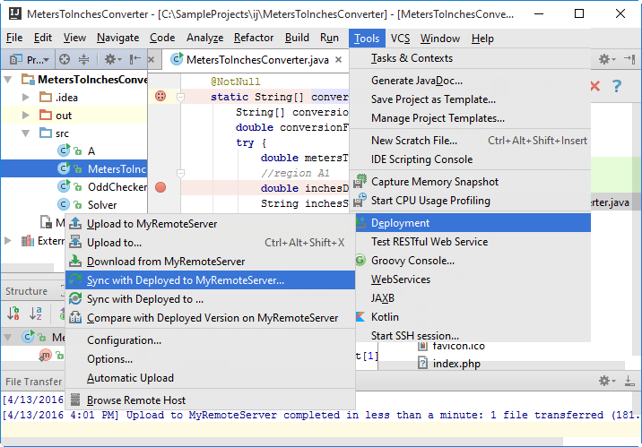Expand the .idea folder
Screen dimensions: 642x447
[x=26, y=98]
